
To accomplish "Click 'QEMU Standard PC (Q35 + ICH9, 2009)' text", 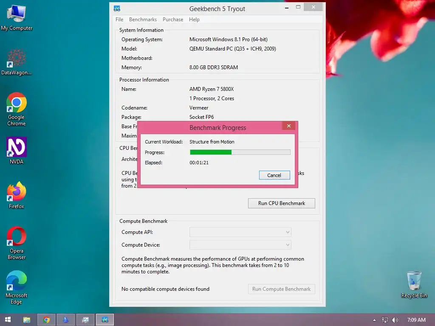I will [232, 49].
